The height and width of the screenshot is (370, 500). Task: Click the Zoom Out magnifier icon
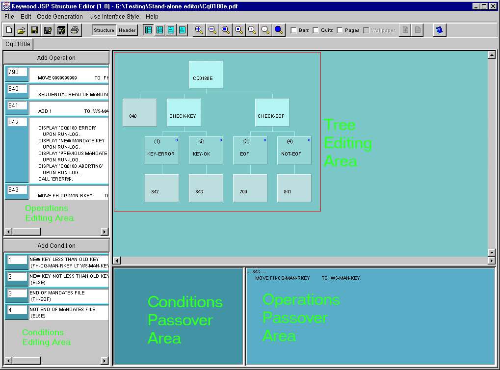(212, 30)
